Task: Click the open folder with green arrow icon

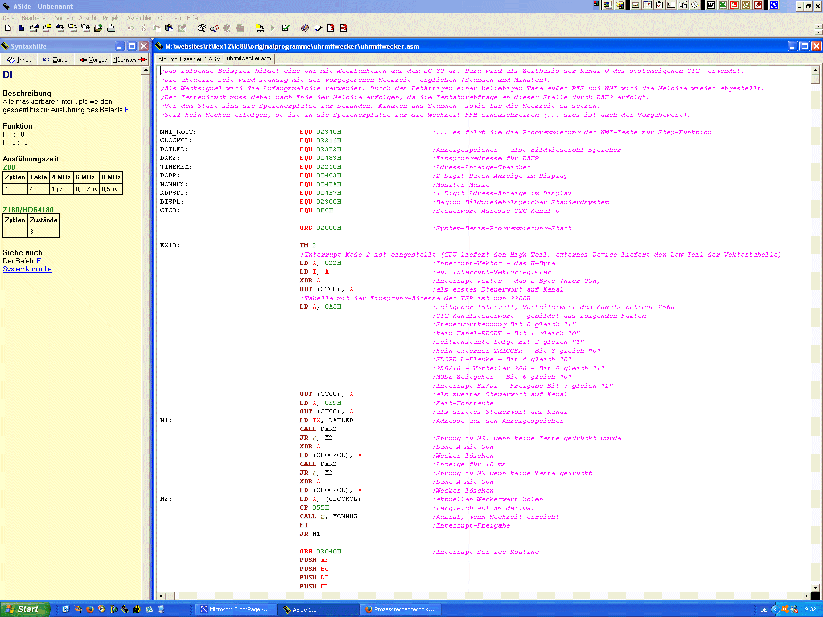Action: coord(98,28)
